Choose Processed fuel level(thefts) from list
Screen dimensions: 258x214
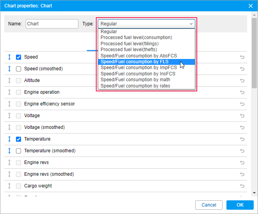tap(129, 50)
